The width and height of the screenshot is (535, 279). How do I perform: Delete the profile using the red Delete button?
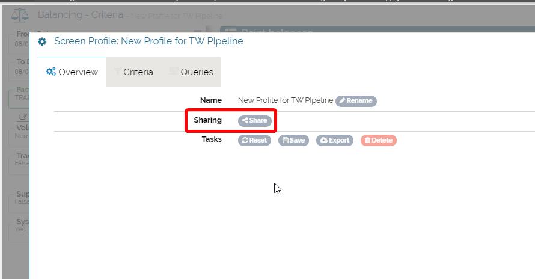click(x=378, y=140)
